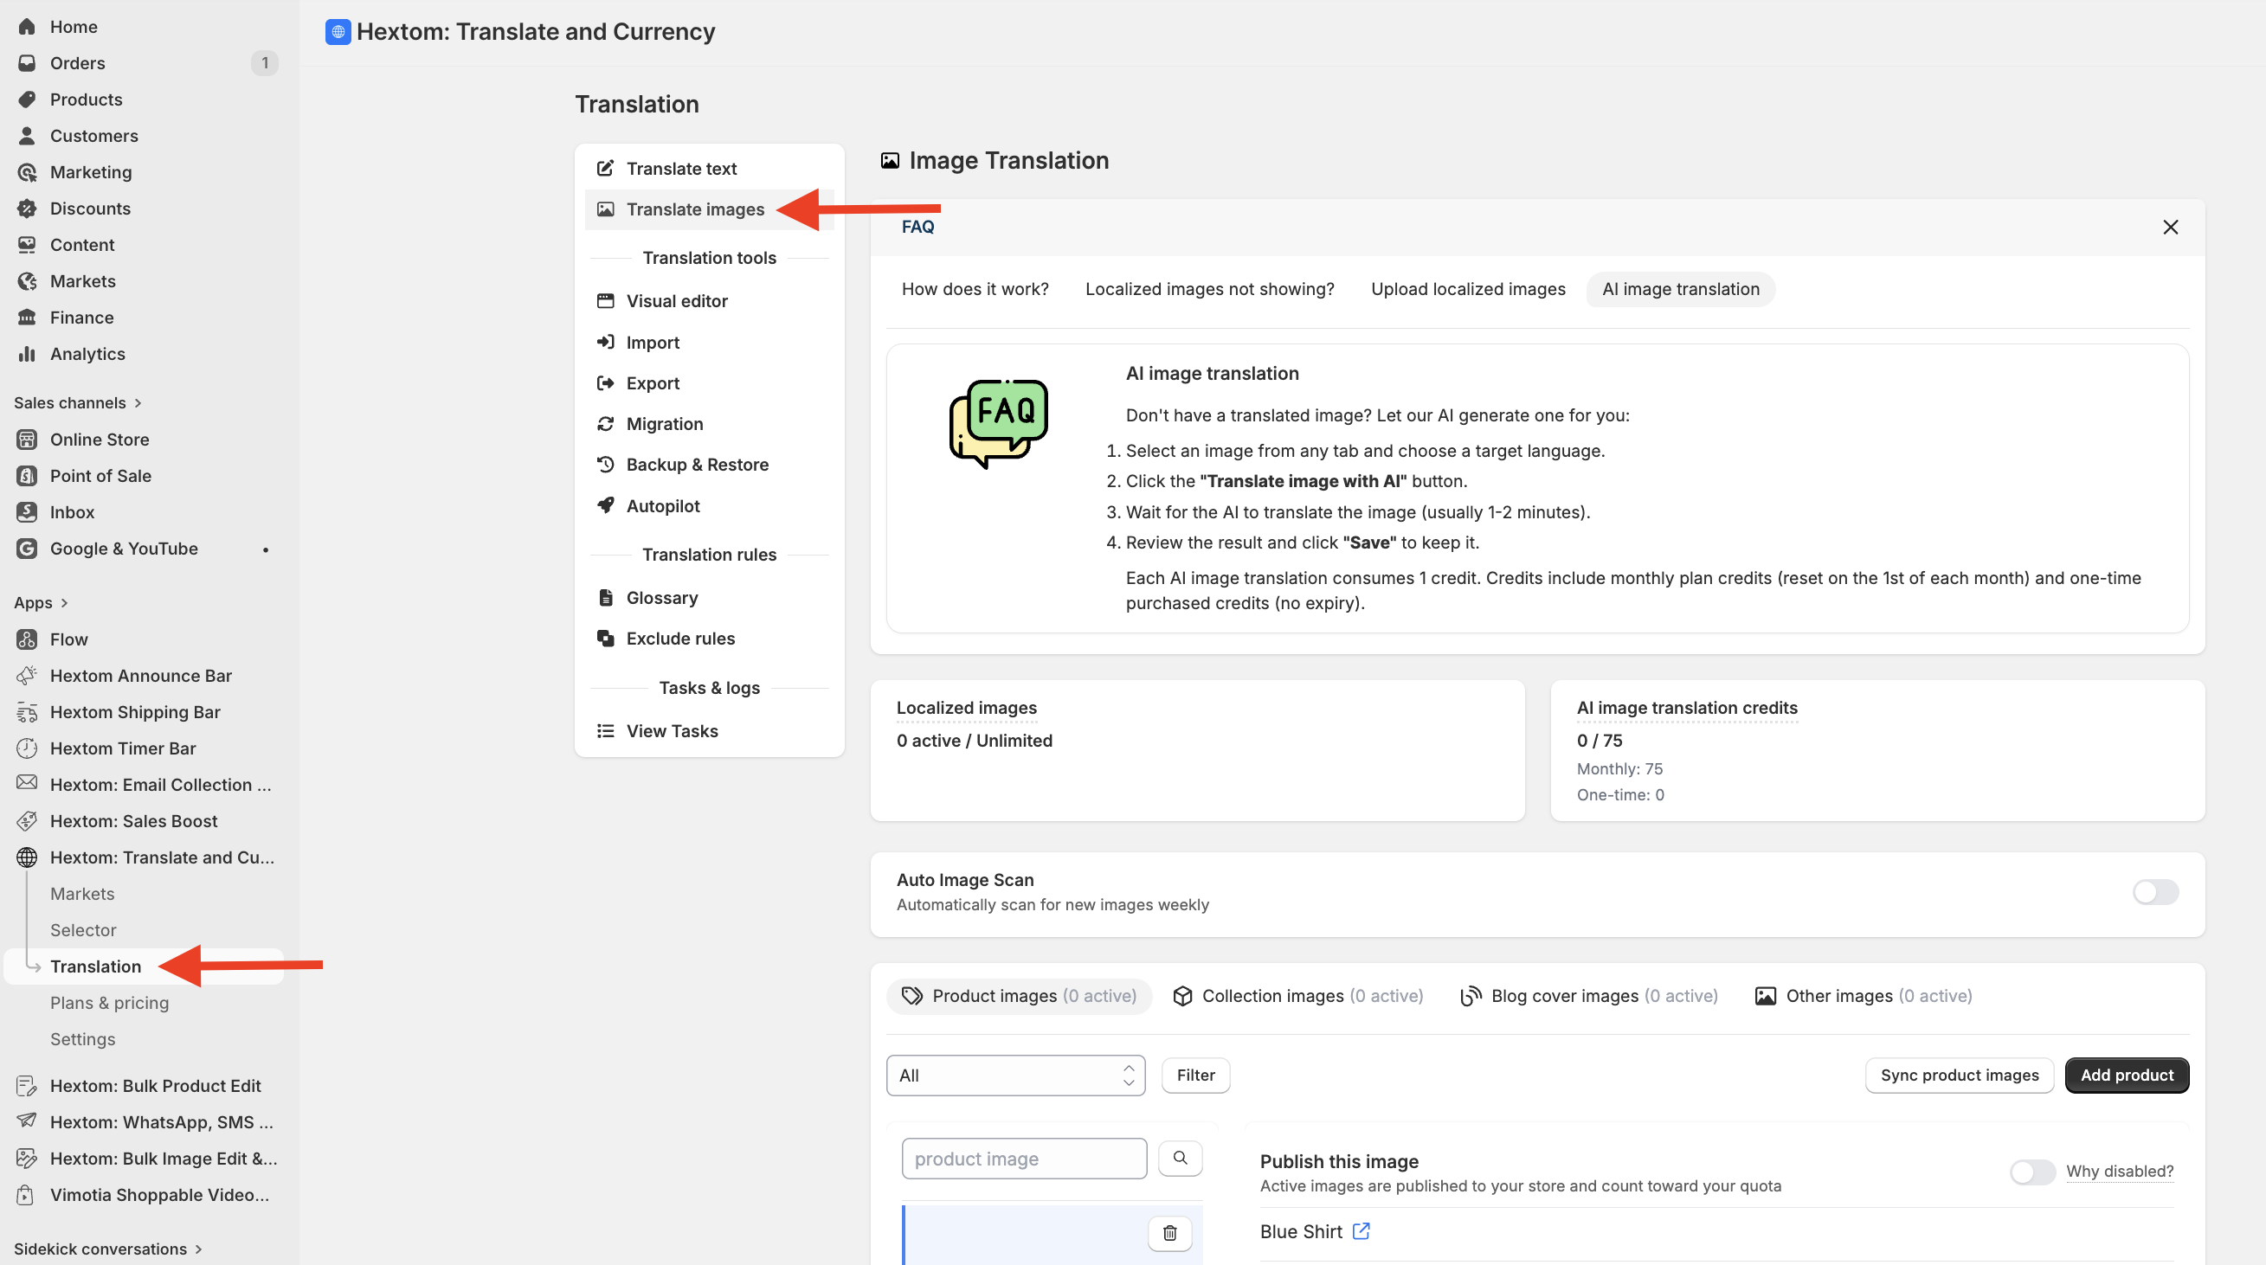2266x1265 pixels.
Task: Click the Why disabled? link
Action: click(2118, 1171)
